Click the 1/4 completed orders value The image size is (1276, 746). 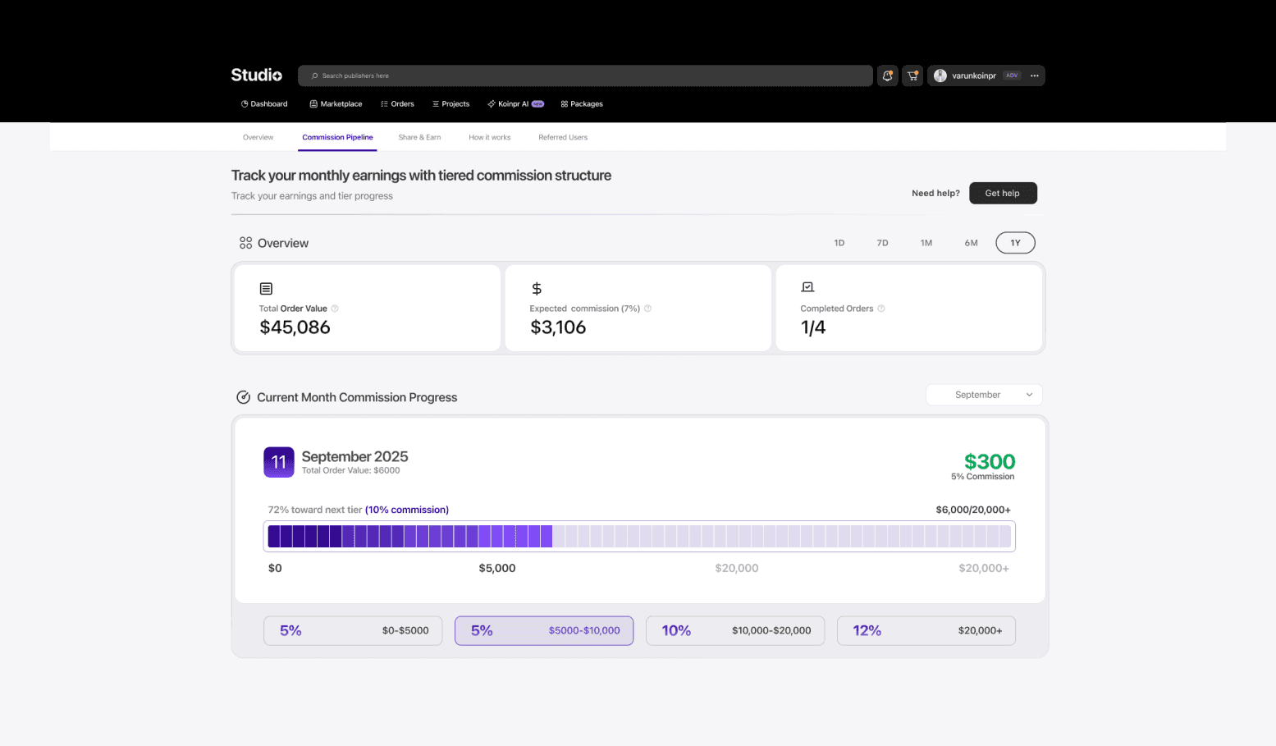[x=813, y=327]
